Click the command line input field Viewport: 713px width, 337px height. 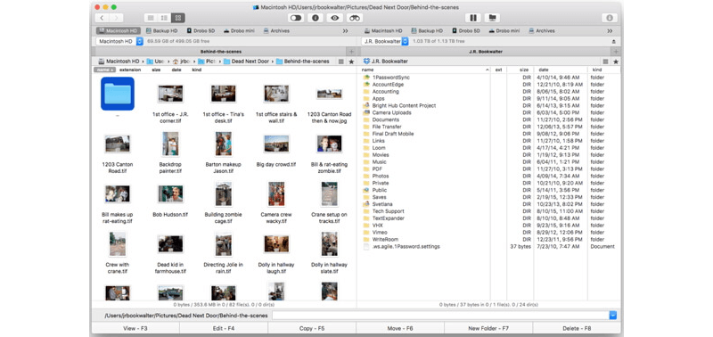440,316
